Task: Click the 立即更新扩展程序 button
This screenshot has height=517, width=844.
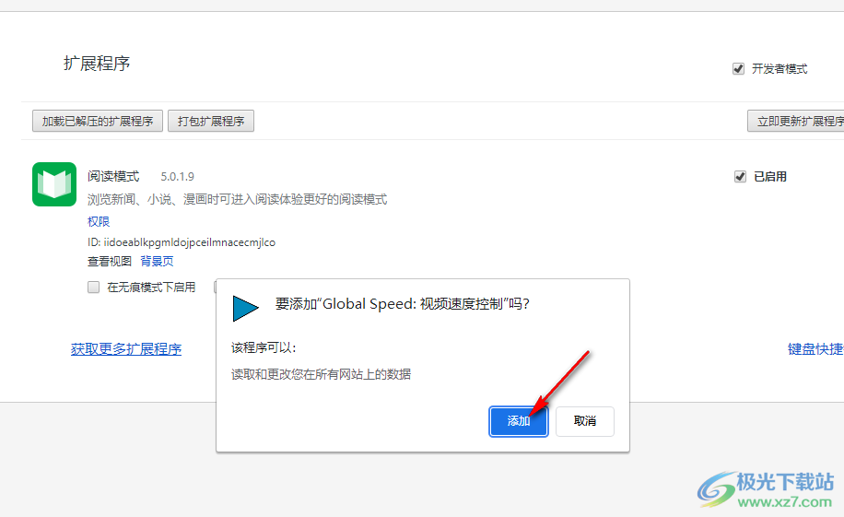Action: 797,121
